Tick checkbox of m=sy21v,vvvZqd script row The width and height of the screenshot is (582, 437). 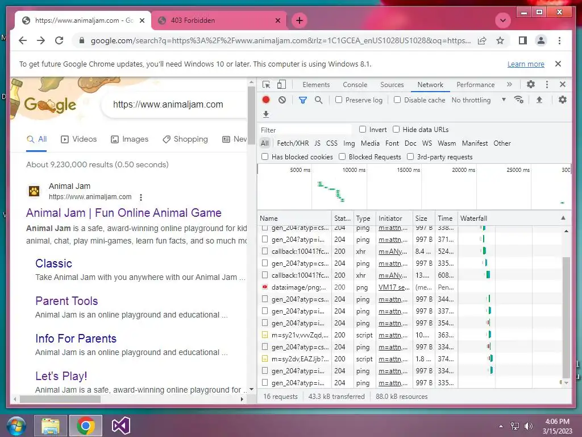(x=265, y=335)
